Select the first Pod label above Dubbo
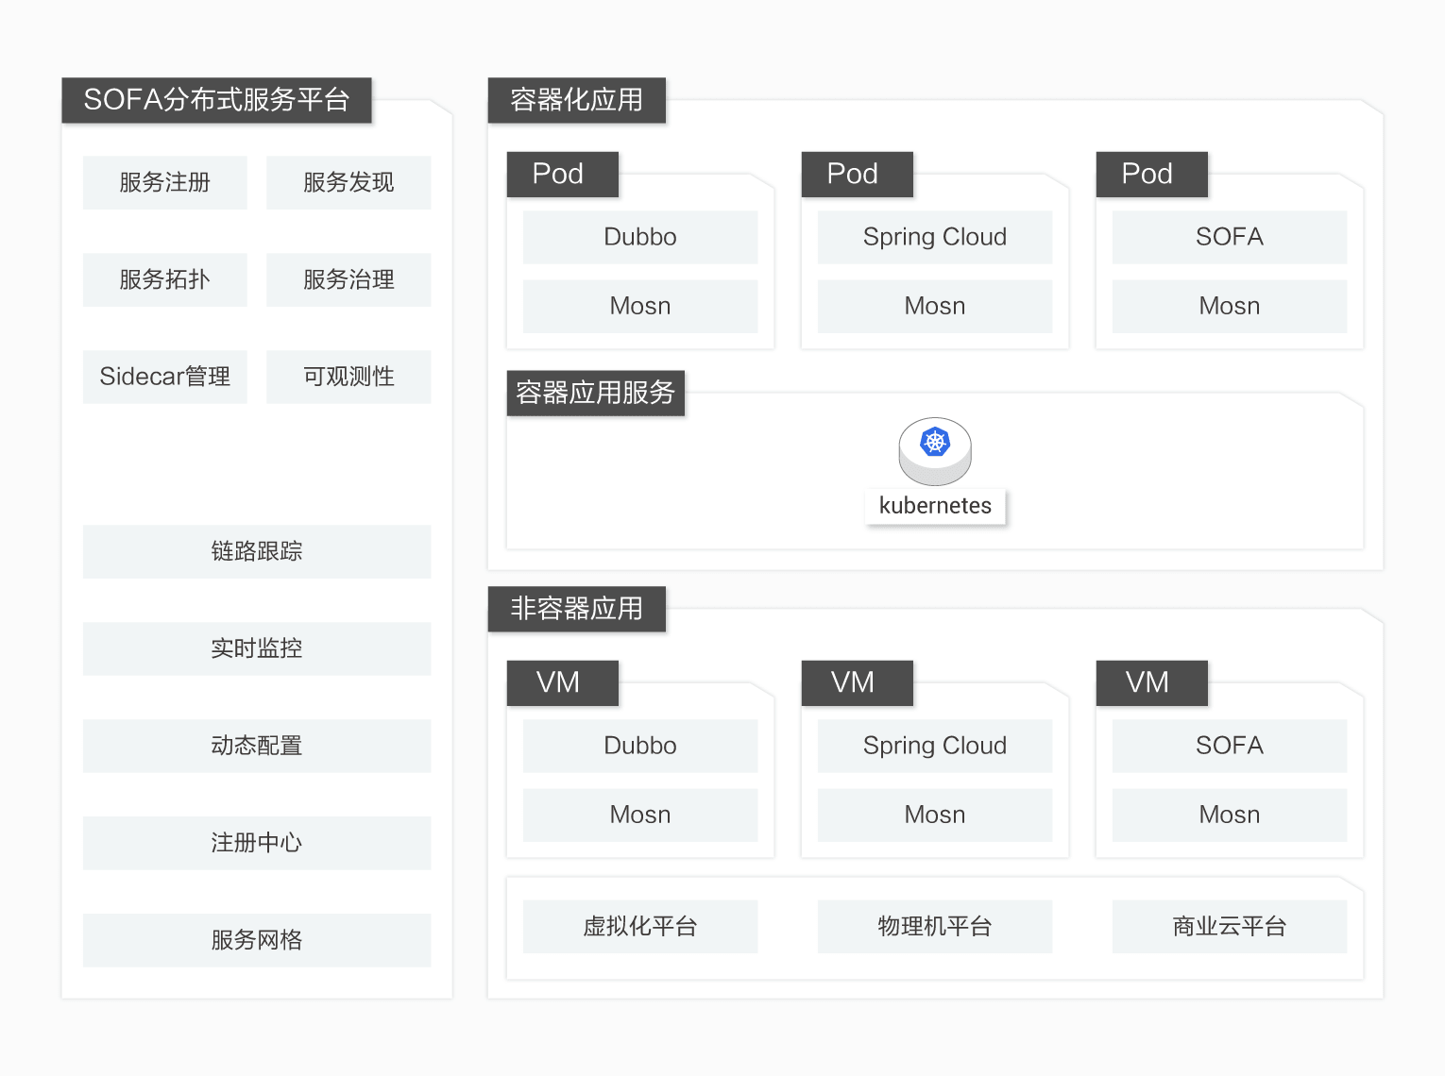This screenshot has height=1076, width=1445. 561,174
